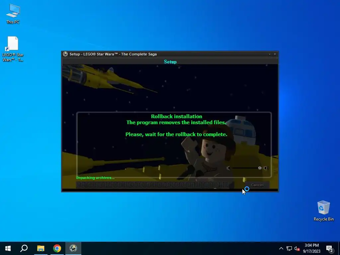Click the loud speaker icon in Setup
The height and width of the screenshot is (255, 340).
[x=266, y=168]
